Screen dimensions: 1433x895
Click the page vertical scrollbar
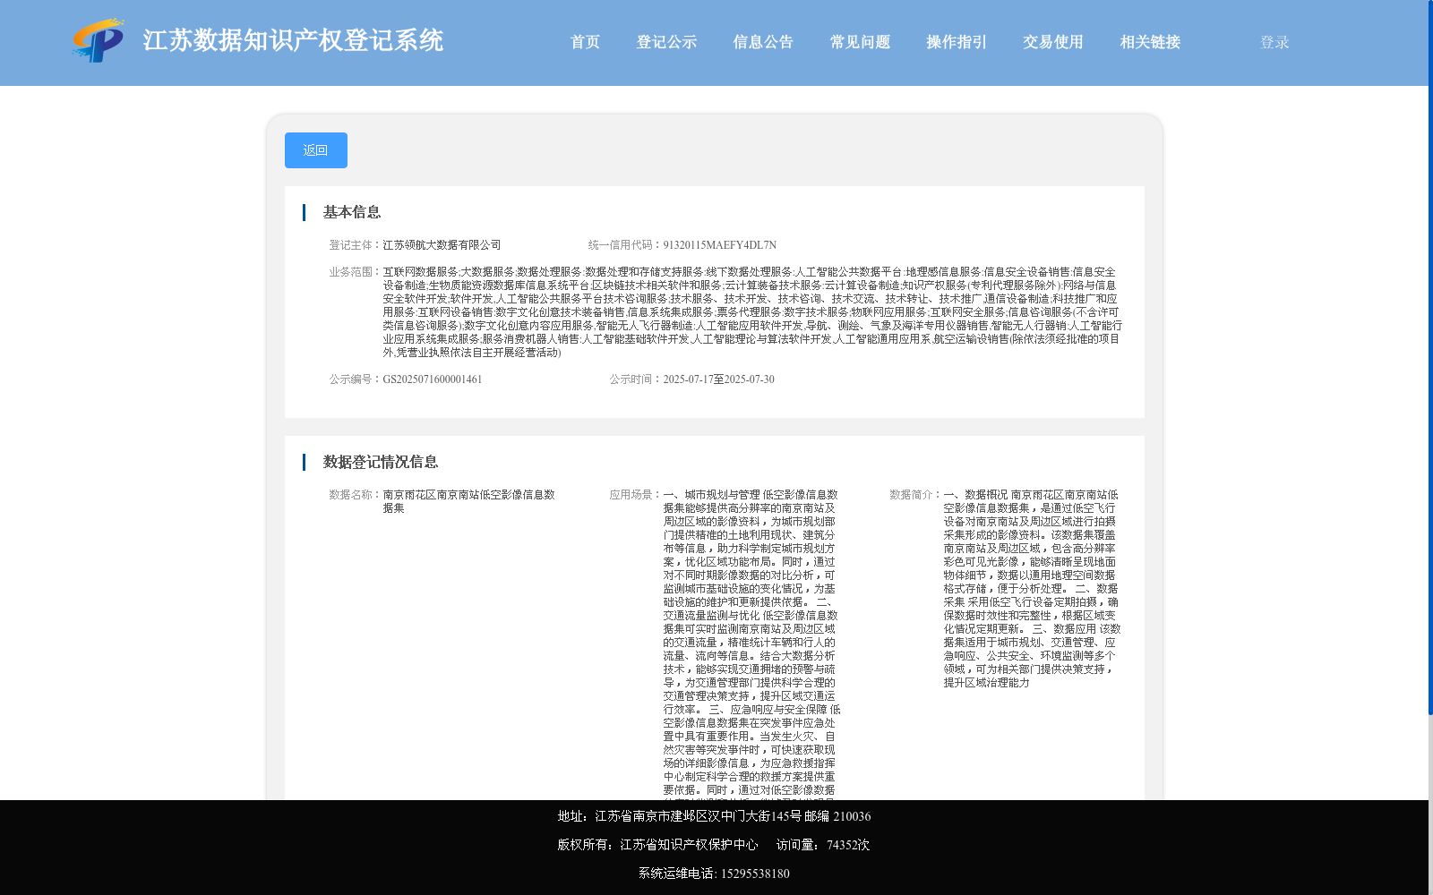[x=1430, y=358]
